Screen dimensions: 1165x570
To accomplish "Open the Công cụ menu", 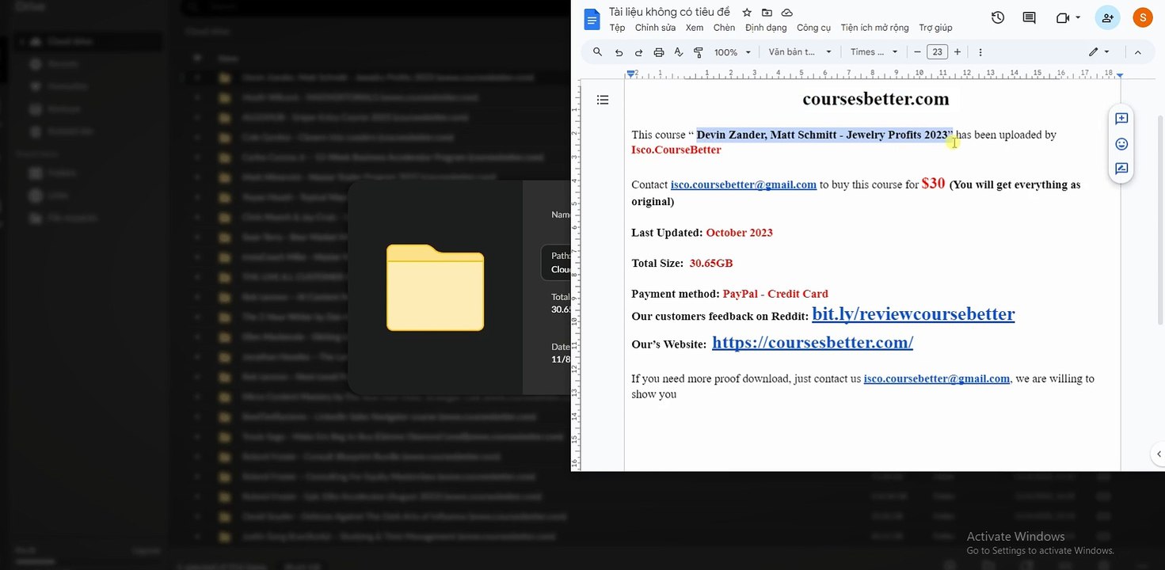I will tap(813, 28).
